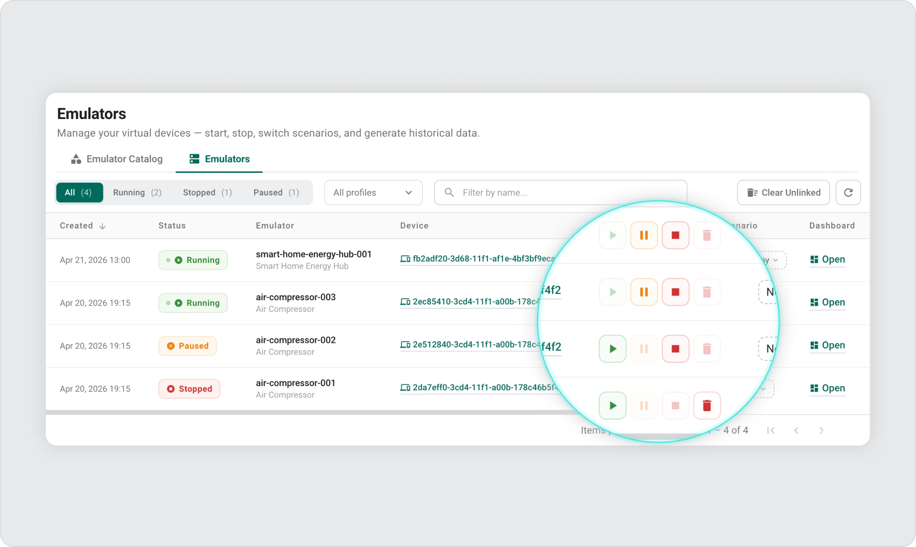Expand scenario dropdown for smart-home-energy-hub-001
The height and width of the screenshot is (547, 916).
point(775,260)
